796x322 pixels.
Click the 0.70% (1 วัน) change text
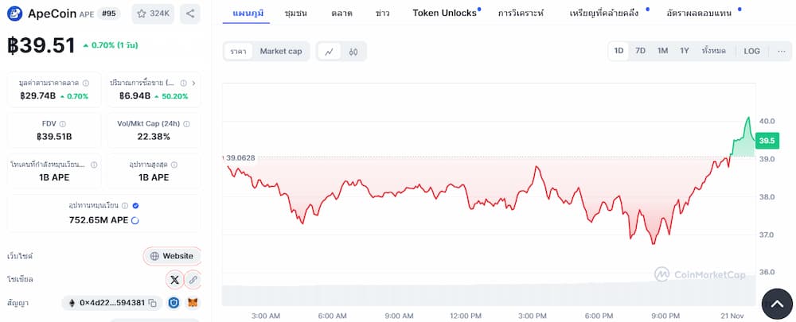[x=114, y=45]
